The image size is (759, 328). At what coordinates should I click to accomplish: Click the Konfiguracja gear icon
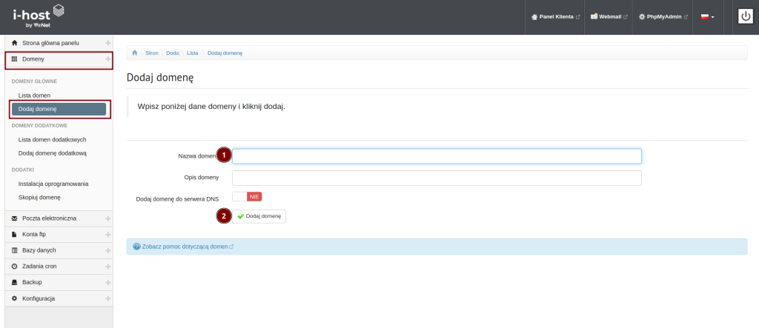[14, 298]
